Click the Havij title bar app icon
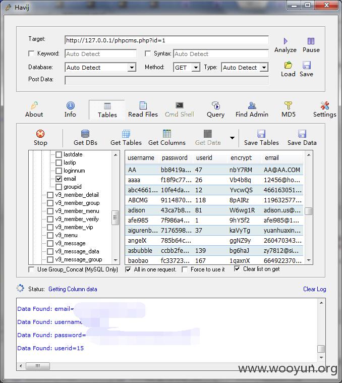Viewport: 342px width, 383px height. point(8,8)
